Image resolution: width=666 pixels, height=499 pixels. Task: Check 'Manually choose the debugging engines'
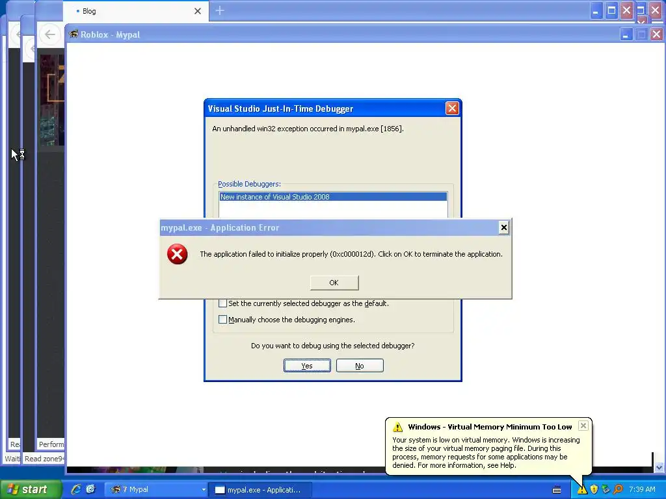tap(222, 320)
